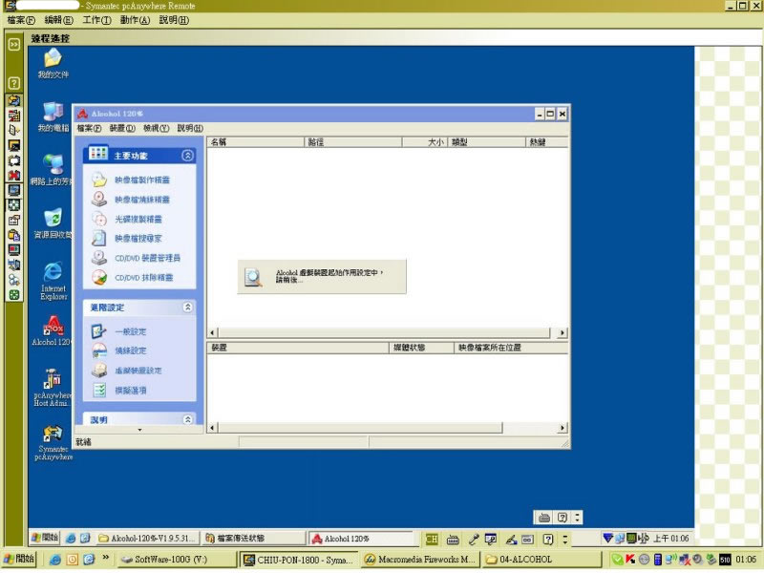Sort image list by 名稱 column
Image resolution: width=764 pixels, height=573 pixels.
(x=255, y=142)
